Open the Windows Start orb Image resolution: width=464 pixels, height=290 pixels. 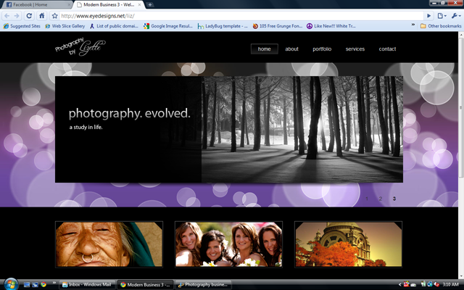[x=11, y=284]
